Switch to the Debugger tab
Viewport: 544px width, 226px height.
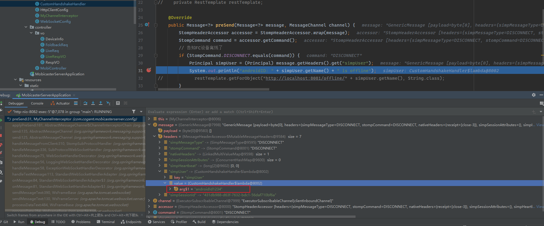pos(16,103)
